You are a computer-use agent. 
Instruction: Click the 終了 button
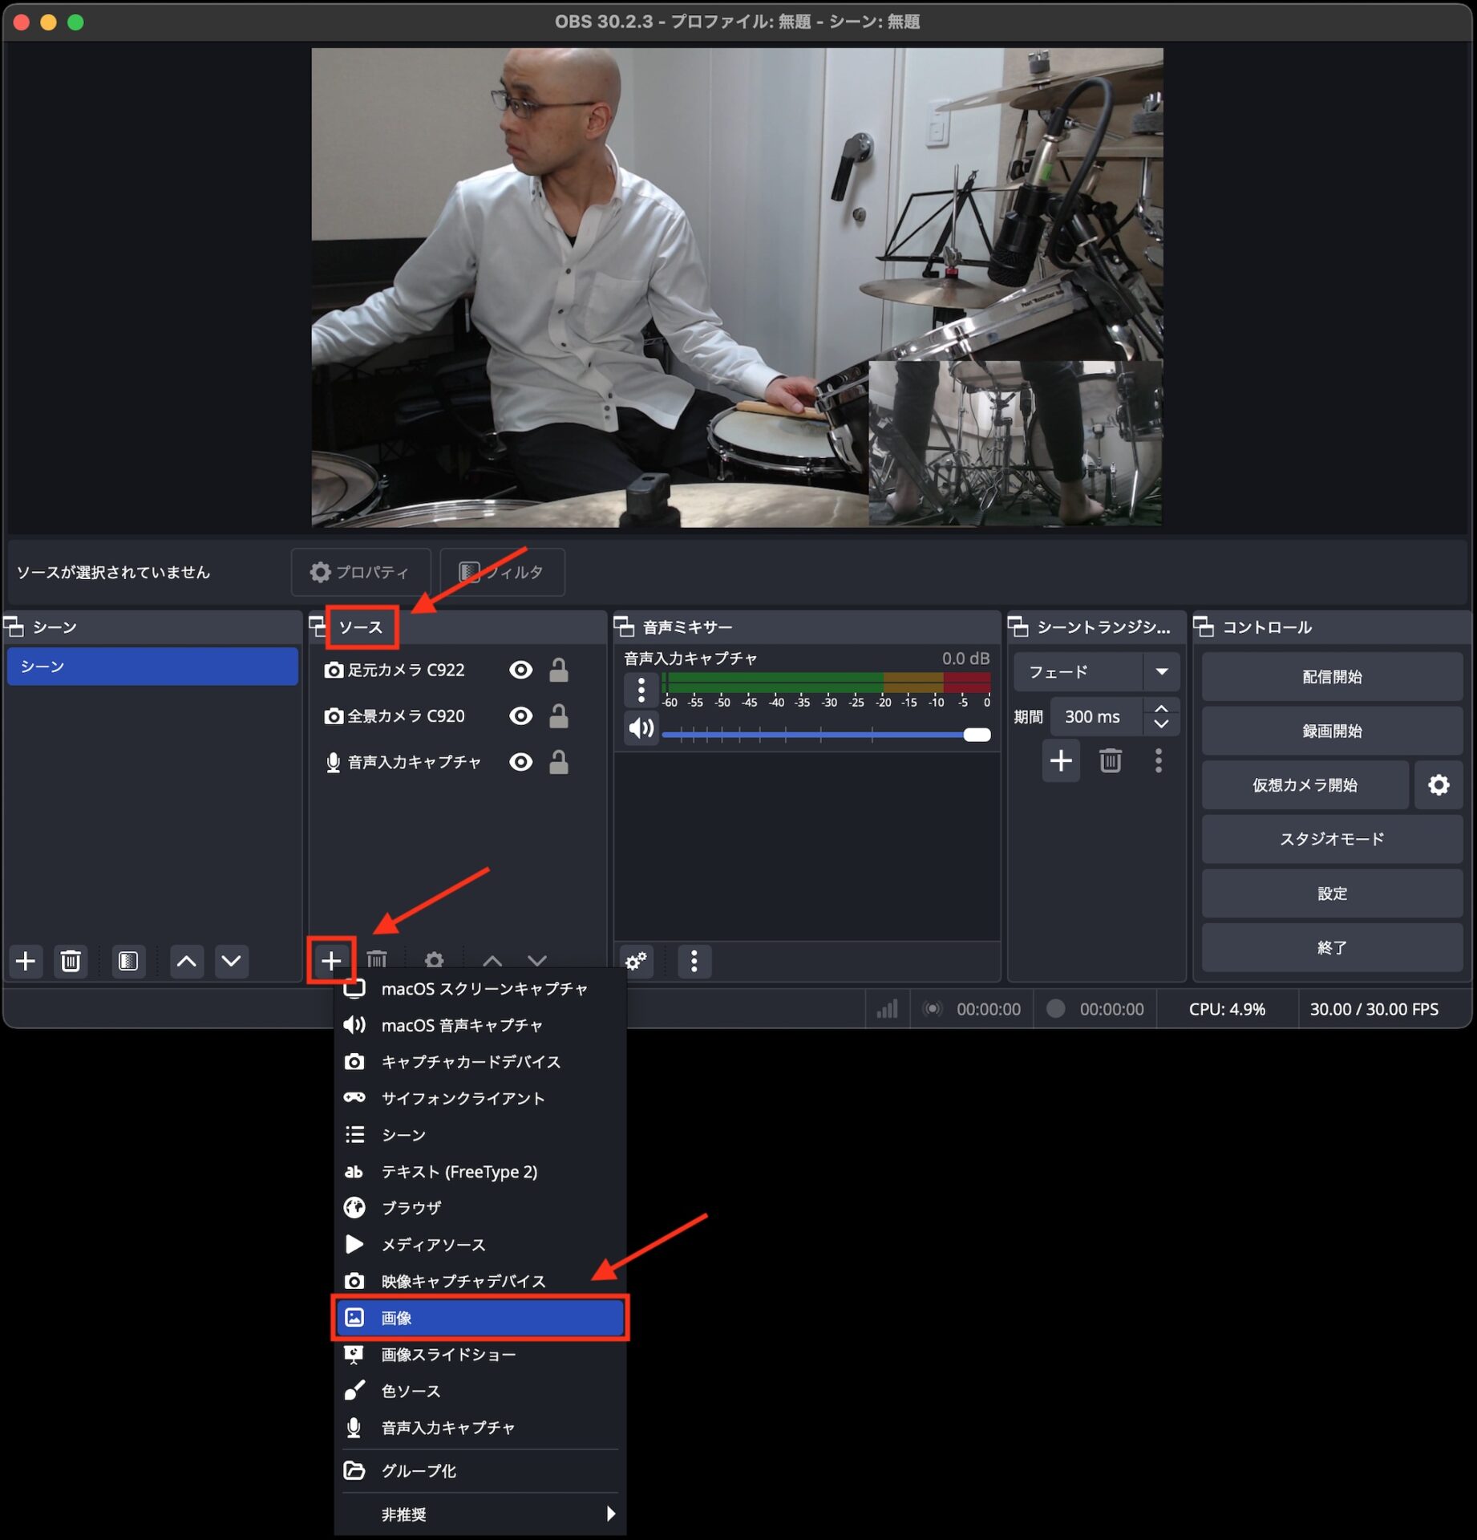(x=1332, y=947)
